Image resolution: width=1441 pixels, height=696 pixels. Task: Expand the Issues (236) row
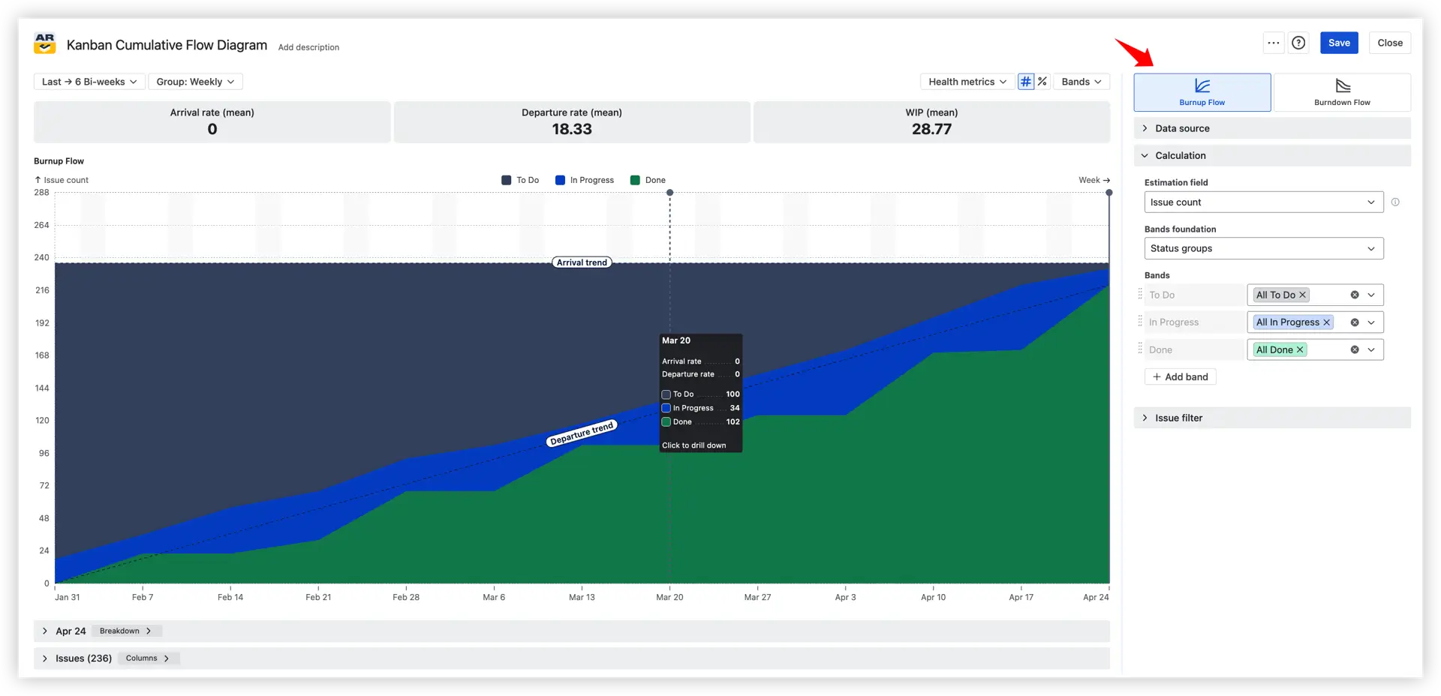tap(45, 658)
